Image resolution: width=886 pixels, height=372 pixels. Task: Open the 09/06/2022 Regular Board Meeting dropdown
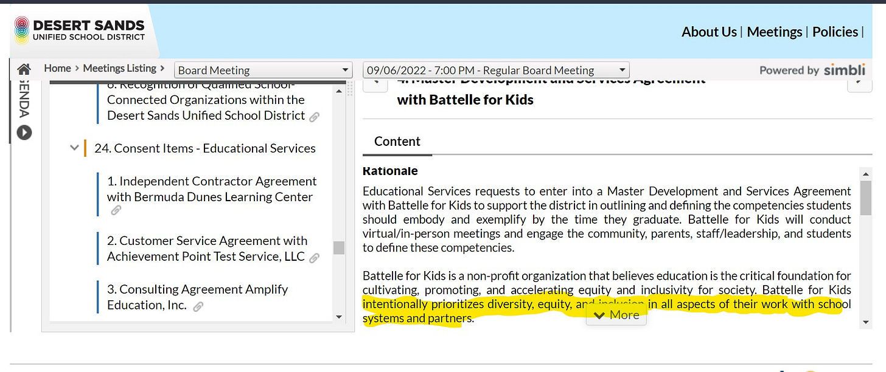tap(496, 70)
